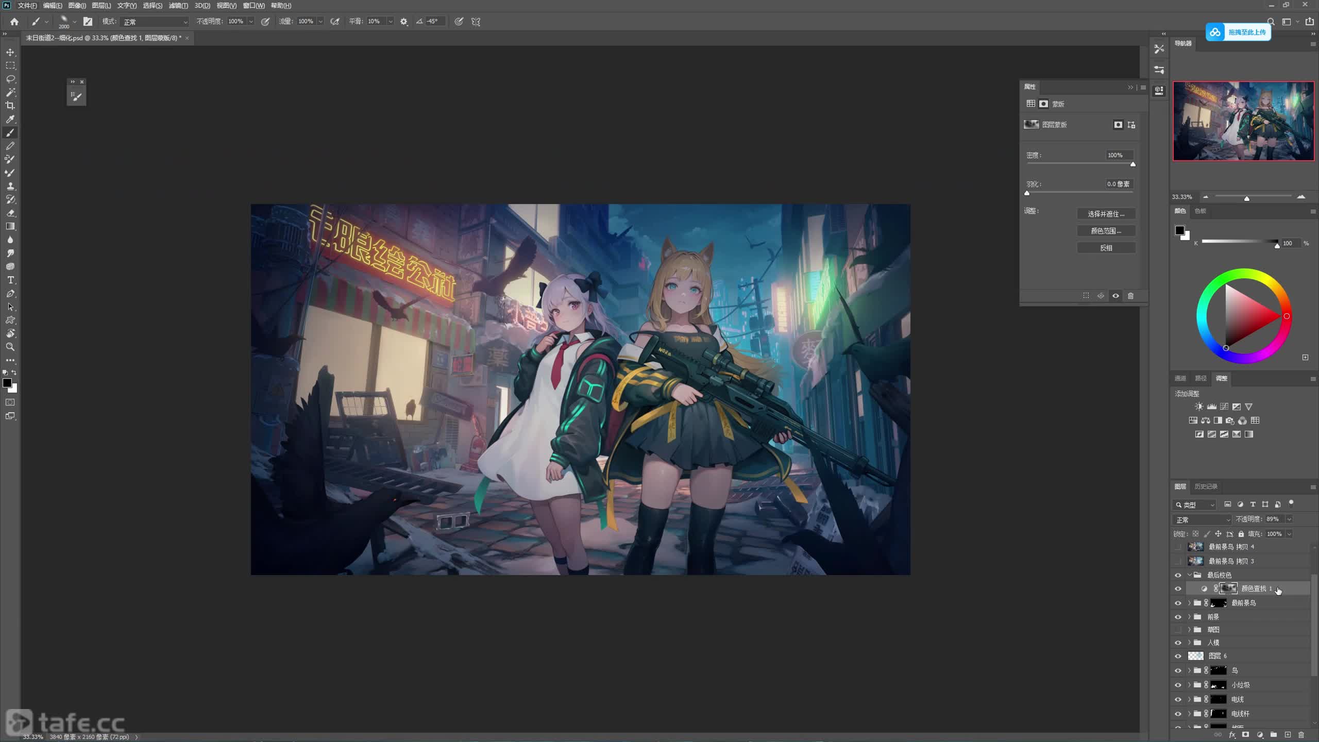Open the layer opacity 89% dropdown arrow
The width and height of the screenshot is (1319, 742).
pos(1289,519)
